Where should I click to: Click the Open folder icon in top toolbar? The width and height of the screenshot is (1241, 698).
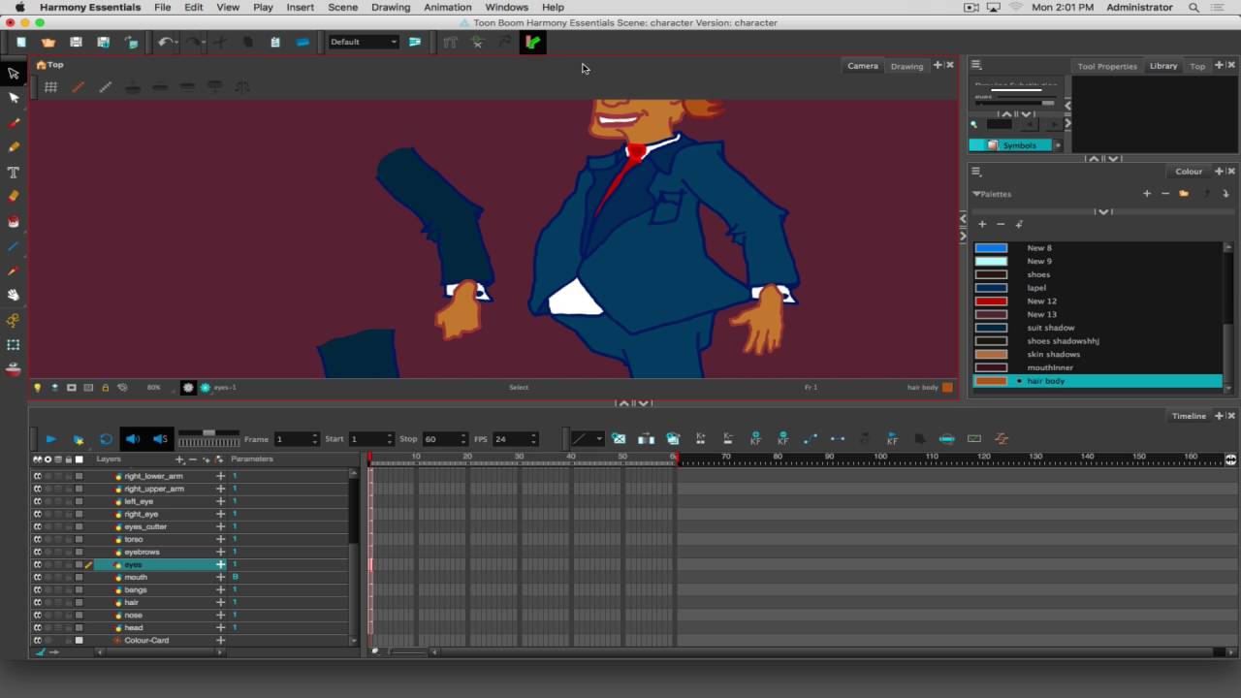pyautogui.click(x=48, y=42)
